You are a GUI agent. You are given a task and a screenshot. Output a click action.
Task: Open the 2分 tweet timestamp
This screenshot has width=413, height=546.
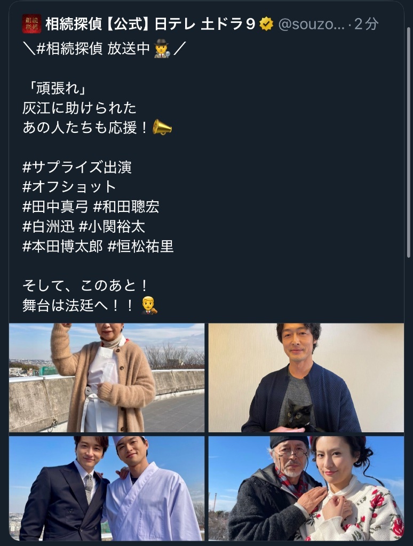coord(366,24)
